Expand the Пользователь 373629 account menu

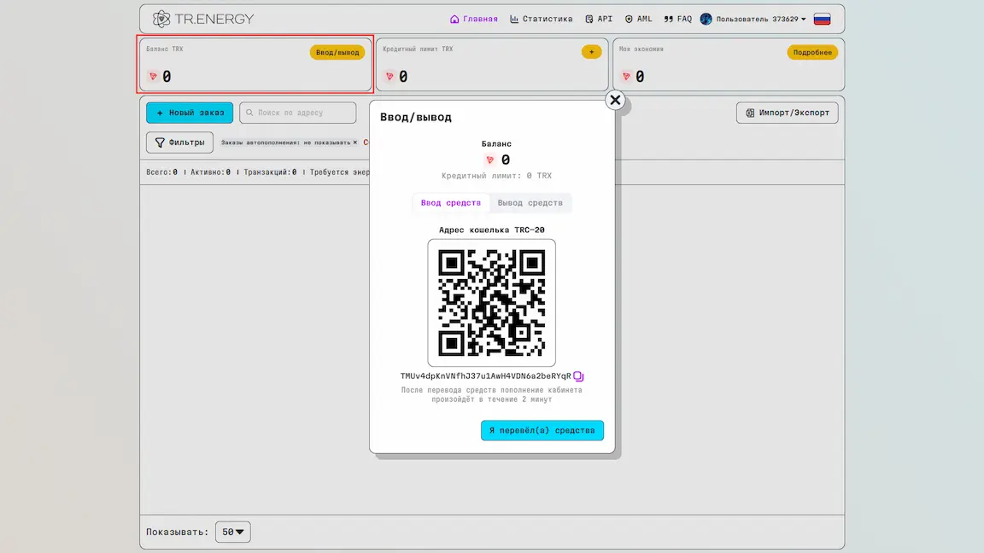click(760, 19)
